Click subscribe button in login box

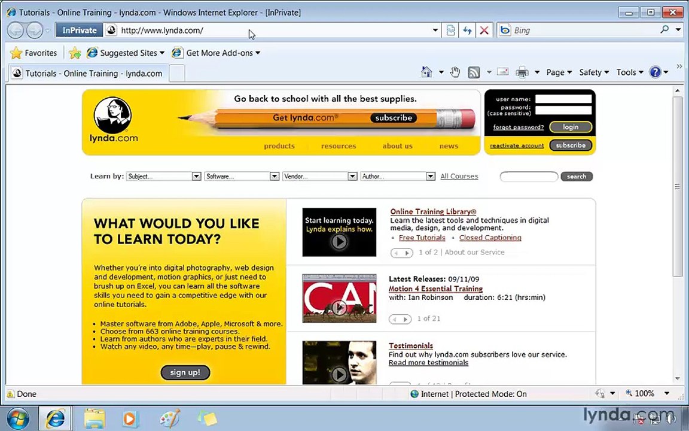(571, 145)
